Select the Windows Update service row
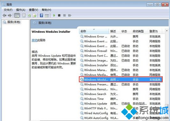This screenshot has width=170, height=121. (121, 104)
